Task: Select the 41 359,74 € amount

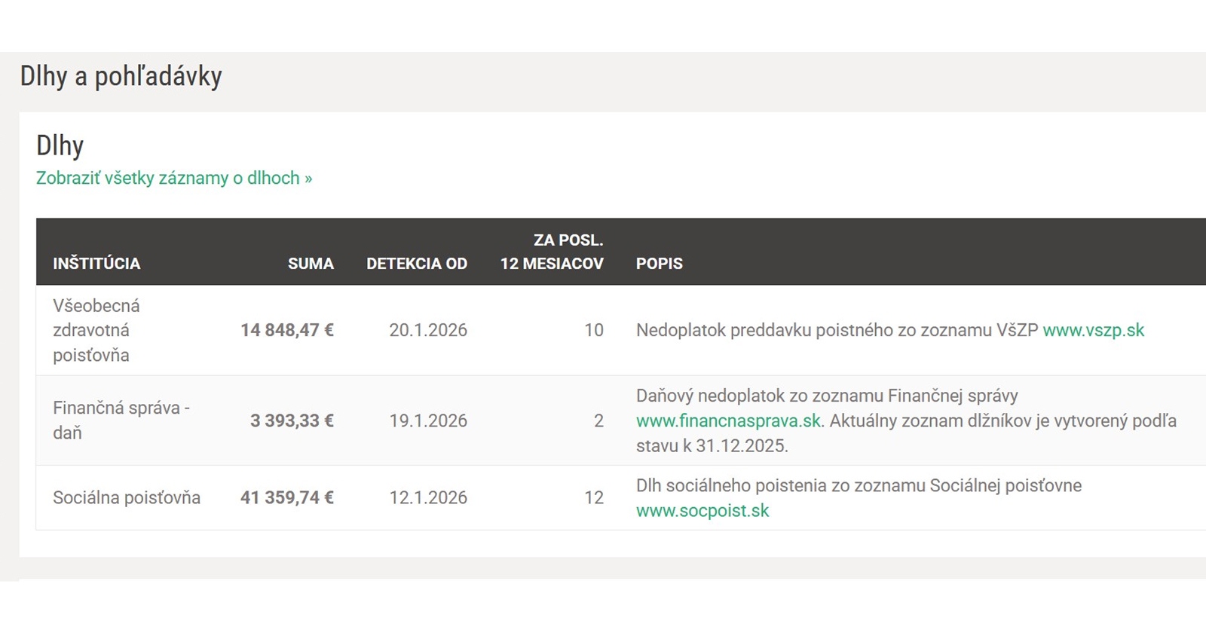Action: pyautogui.click(x=287, y=497)
